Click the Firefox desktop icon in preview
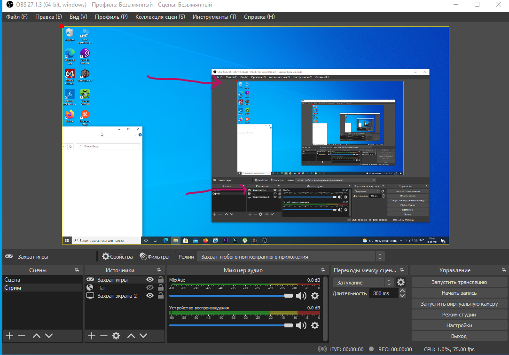The image size is (509, 355). (x=70, y=116)
